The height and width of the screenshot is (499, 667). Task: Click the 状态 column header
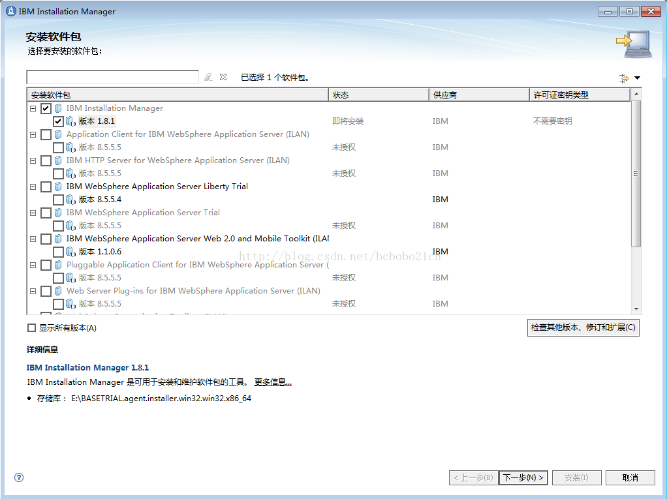coord(379,95)
